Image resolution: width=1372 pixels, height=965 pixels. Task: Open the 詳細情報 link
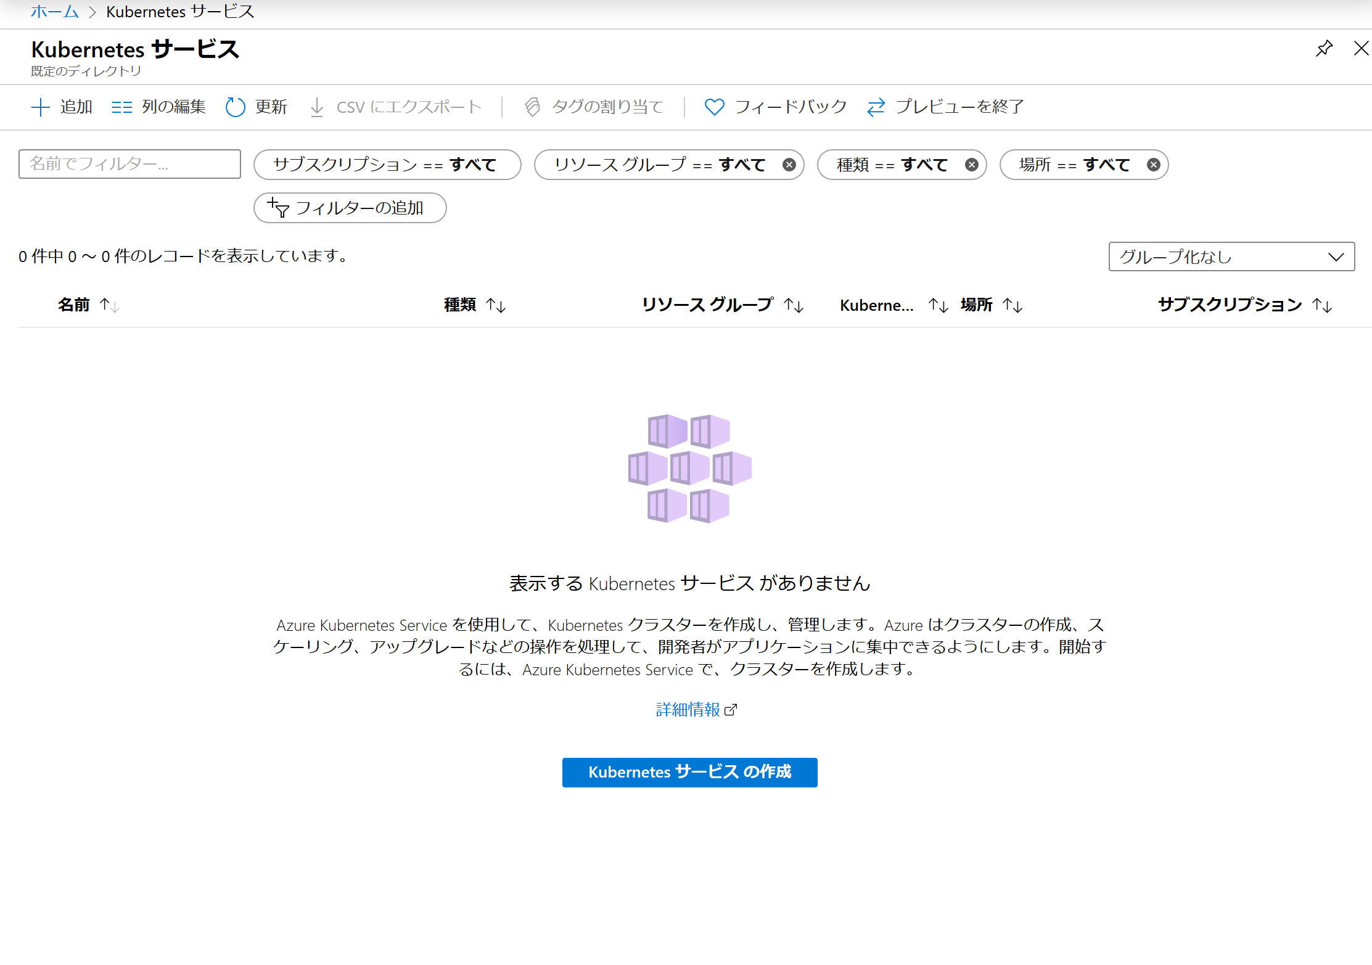(x=696, y=710)
